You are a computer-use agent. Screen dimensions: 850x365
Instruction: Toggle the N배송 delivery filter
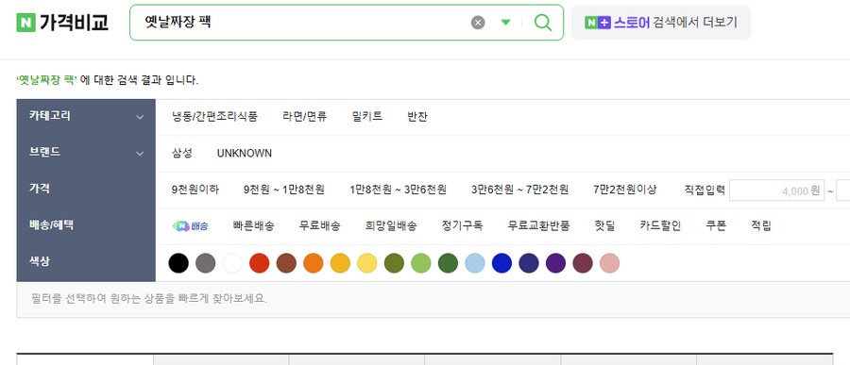tap(190, 226)
